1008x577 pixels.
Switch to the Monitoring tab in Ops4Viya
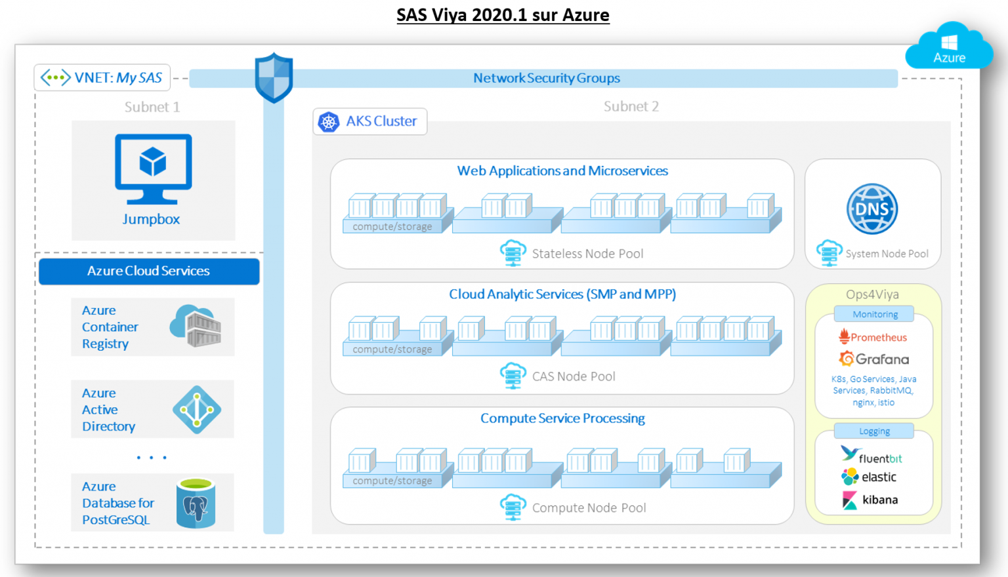coord(873,314)
